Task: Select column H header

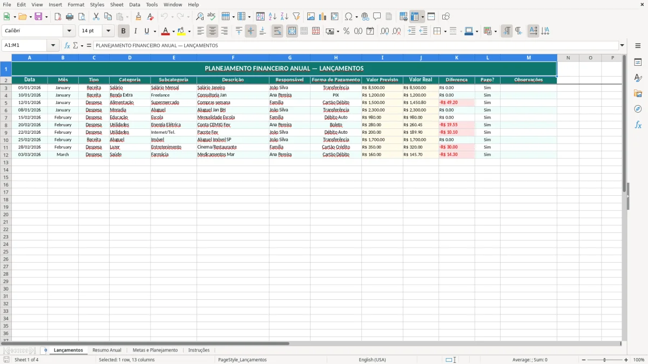Action: pos(336,58)
